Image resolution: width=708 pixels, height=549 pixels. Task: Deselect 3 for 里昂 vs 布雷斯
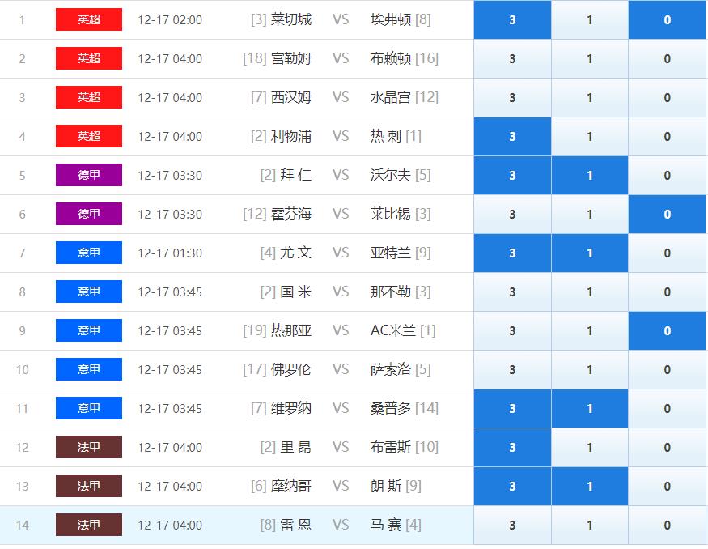point(512,447)
